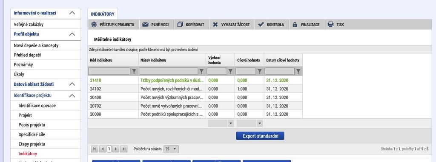Screen dimensions: 436x162
Task: Select row with code 21410
Action: point(195,80)
